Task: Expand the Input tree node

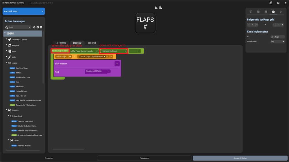Action: click(6, 51)
